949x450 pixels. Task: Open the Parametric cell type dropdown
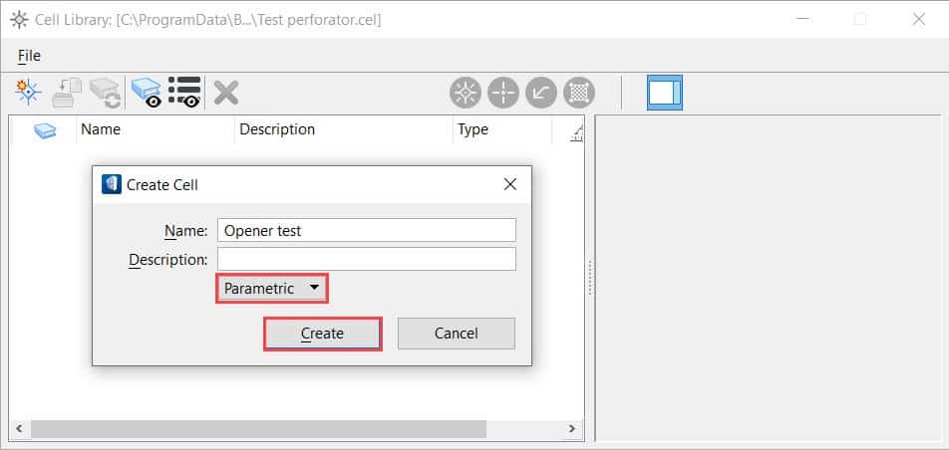[x=273, y=289]
